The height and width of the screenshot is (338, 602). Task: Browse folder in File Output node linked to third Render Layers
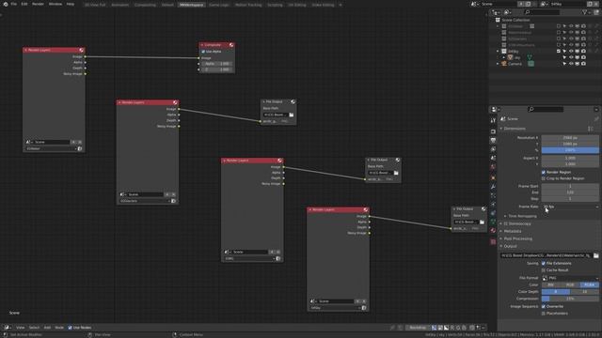pyautogui.click(x=396, y=173)
